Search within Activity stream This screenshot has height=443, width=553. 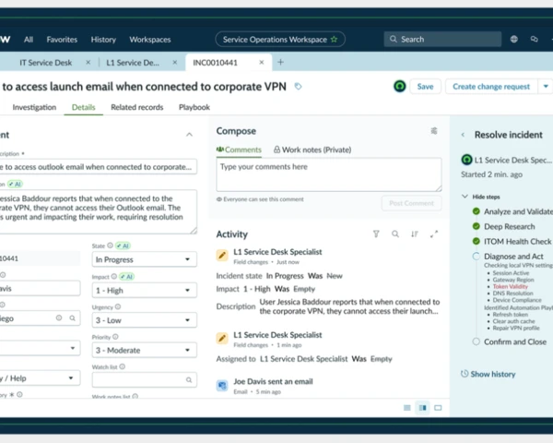pos(395,233)
